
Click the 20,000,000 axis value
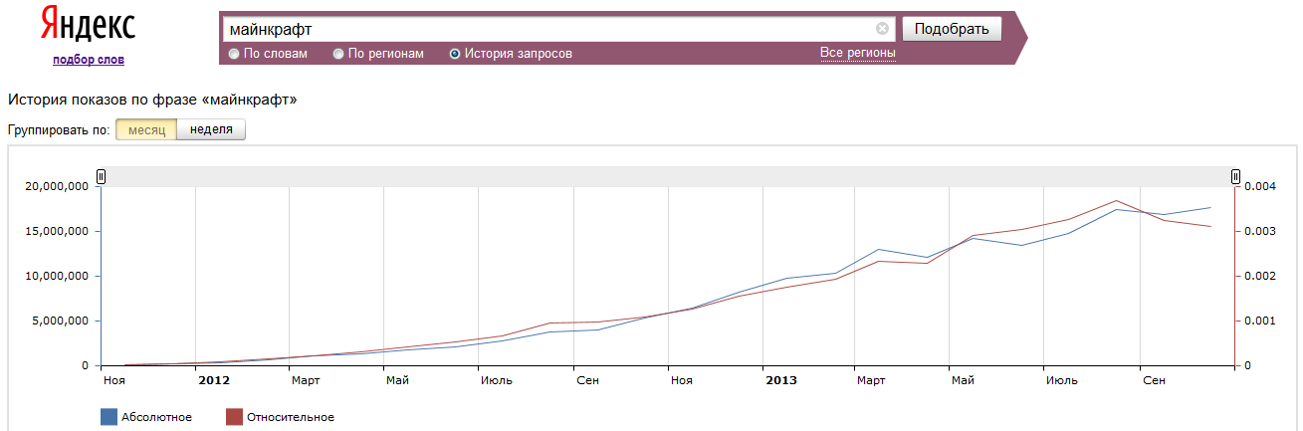58,186
